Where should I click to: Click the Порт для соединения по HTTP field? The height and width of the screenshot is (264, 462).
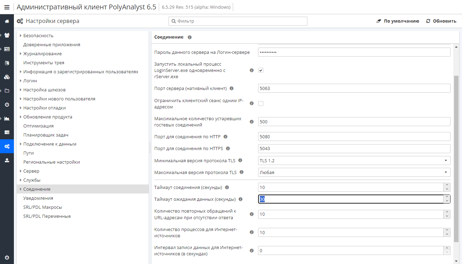(x=354, y=137)
